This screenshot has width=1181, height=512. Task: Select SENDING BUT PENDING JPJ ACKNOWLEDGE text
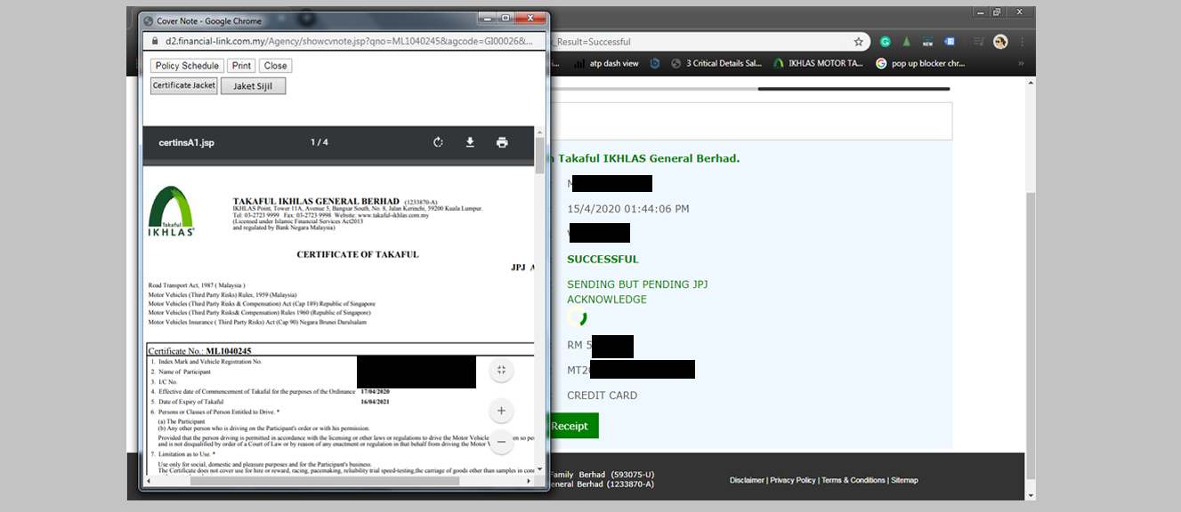coord(637,292)
